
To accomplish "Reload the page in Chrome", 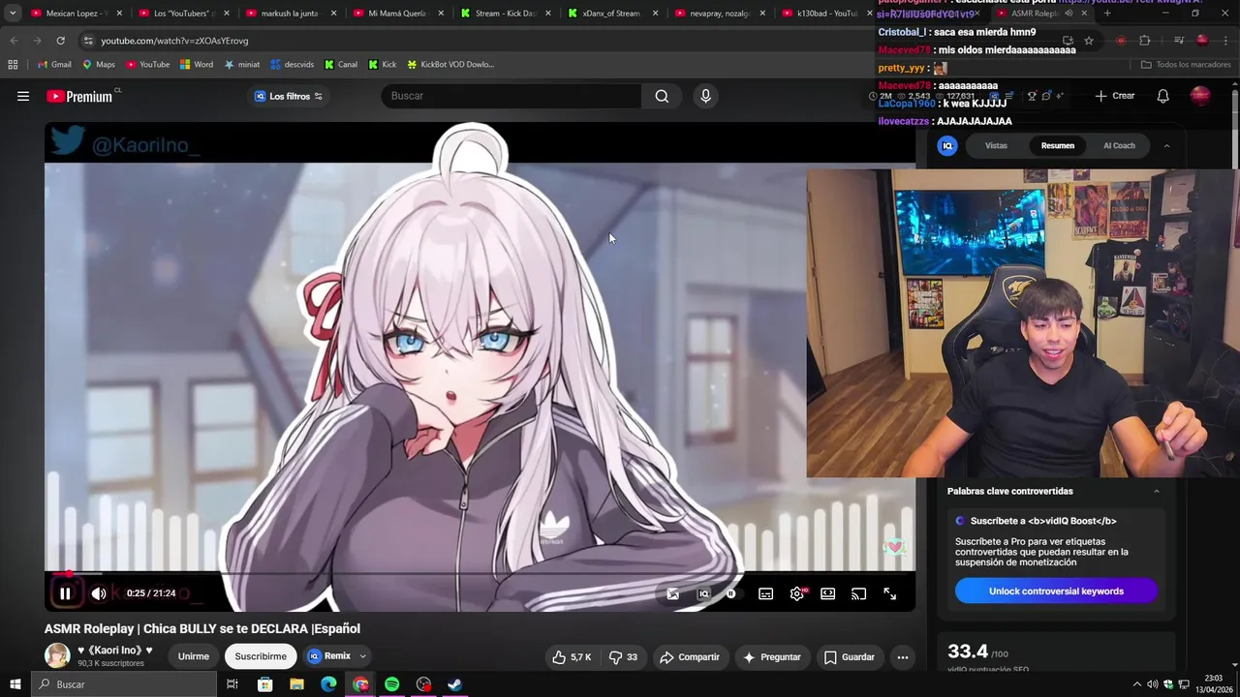I will click(60, 41).
